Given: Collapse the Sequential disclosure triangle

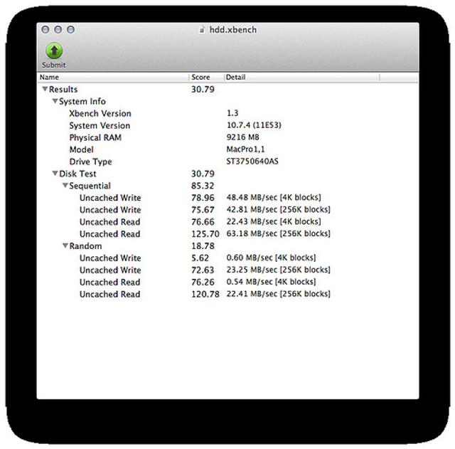Looking at the screenshot, I should pos(65,185).
